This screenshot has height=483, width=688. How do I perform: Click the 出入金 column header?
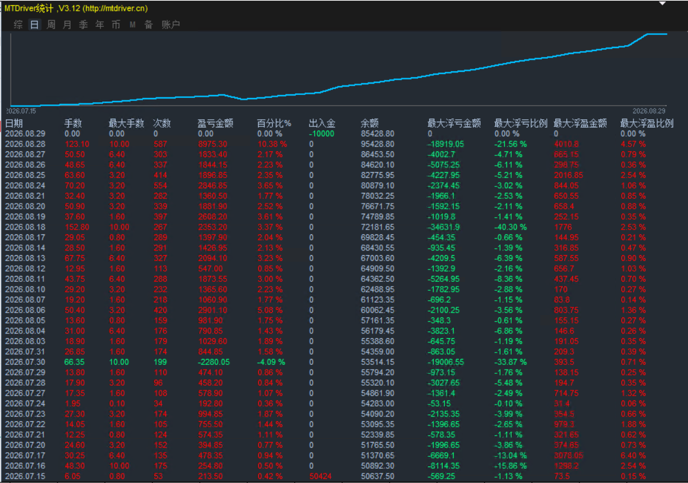click(x=322, y=123)
